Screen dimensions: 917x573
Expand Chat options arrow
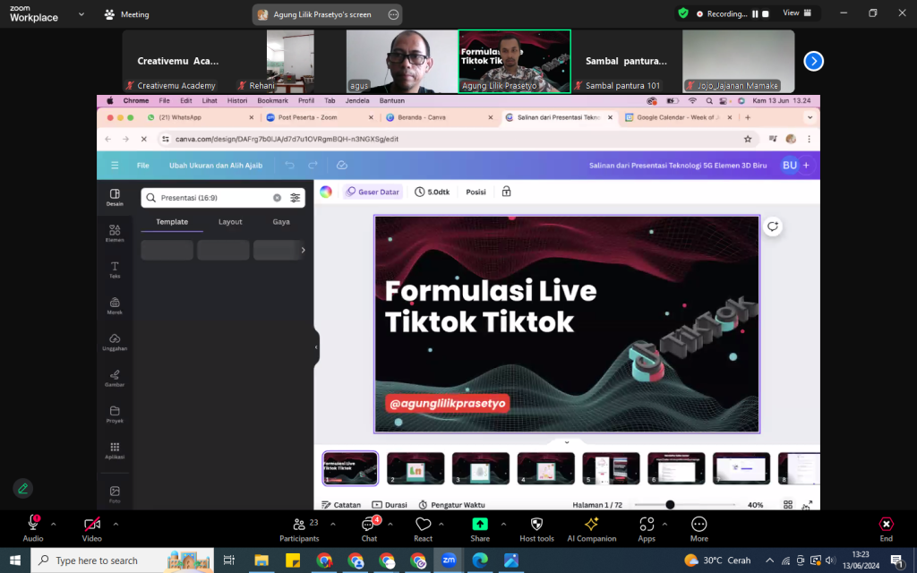pos(390,524)
